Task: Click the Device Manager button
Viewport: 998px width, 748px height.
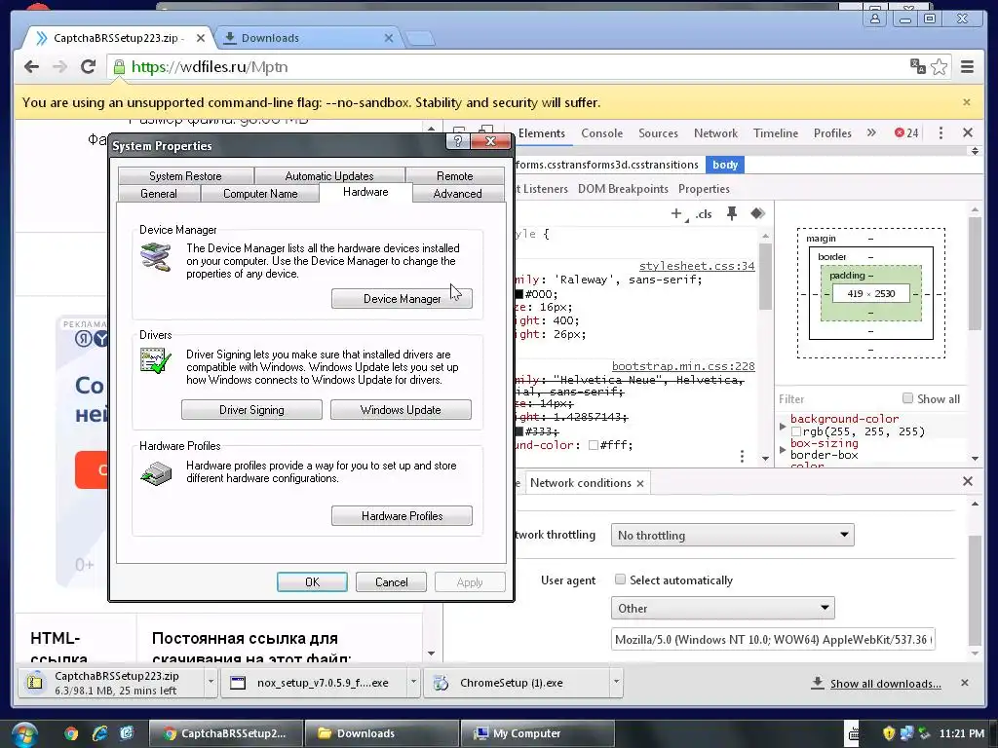Action: [402, 298]
